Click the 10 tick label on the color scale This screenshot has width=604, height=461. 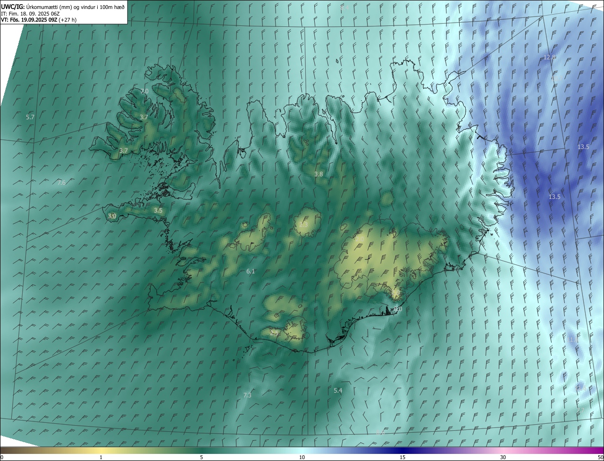point(302,457)
